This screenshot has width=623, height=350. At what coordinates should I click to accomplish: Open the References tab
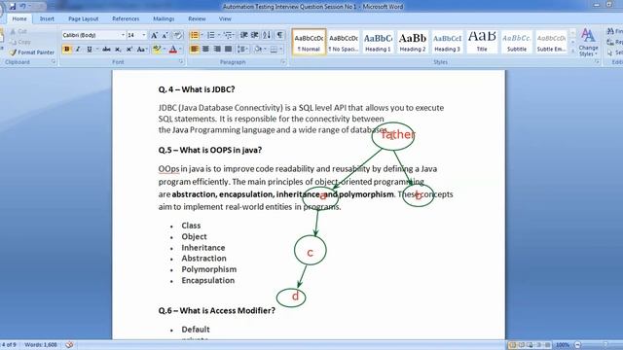(126, 18)
